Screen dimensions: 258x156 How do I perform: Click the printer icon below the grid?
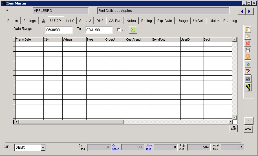point(233,129)
